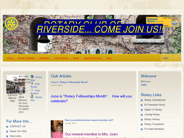
Task: Click the bullet icon beside Rotary History
Action: coord(142,120)
